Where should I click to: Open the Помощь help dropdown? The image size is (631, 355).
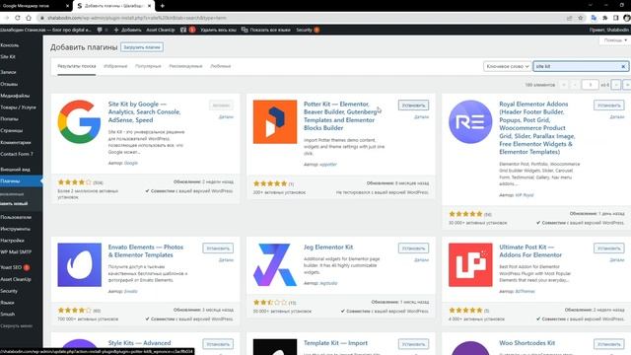pyautogui.click(x=615, y=40)
